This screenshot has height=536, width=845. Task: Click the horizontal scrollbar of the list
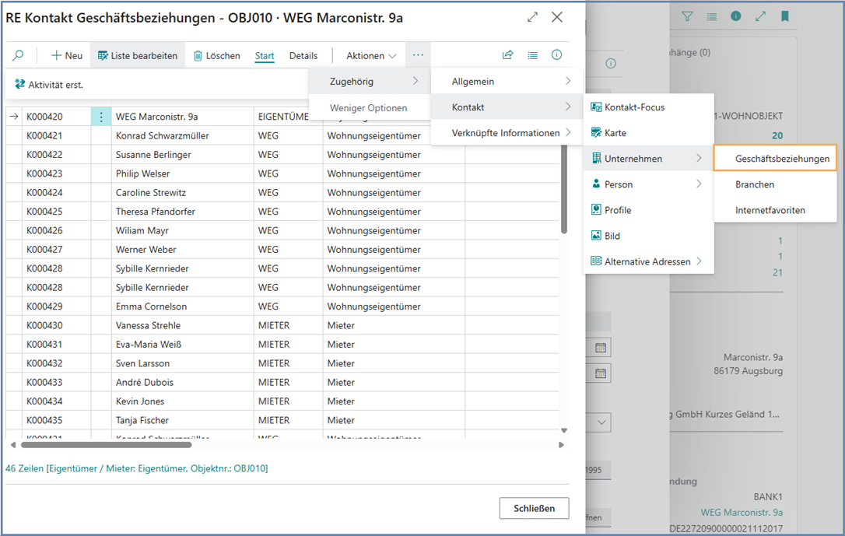click(107, 445)
